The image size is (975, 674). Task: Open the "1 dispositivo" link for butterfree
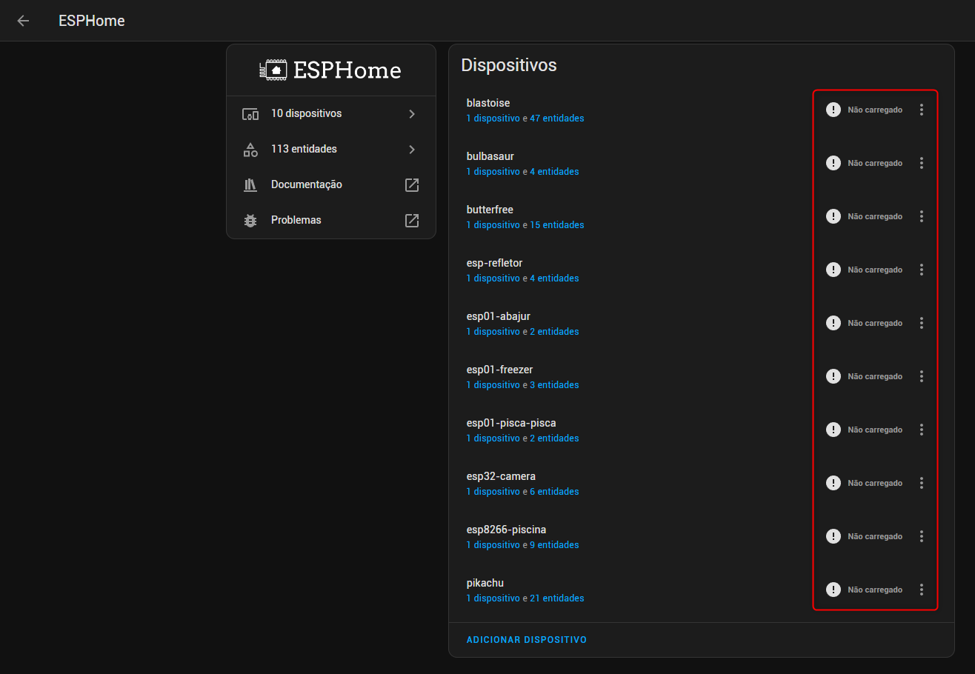[x=493, y=224]
